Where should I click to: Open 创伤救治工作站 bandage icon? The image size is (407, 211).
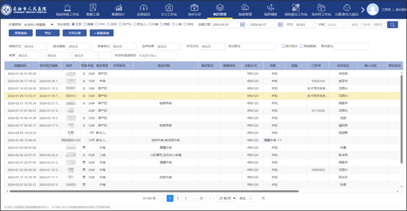[x=296, y=8]
